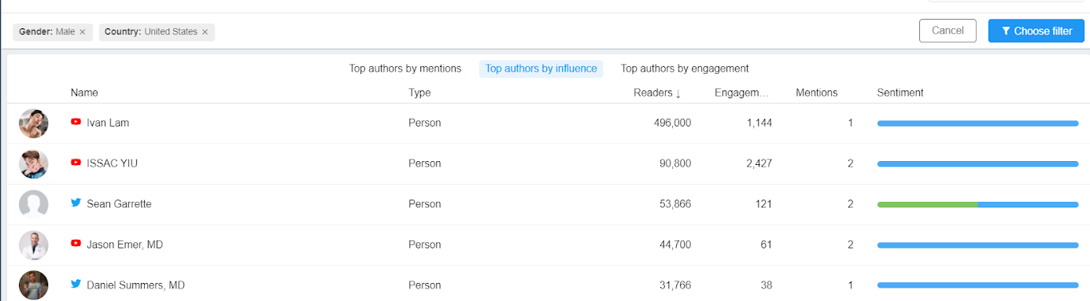Viewport: 1090px width, 301px height.
Task: Click Sean Garrette's green-blue sentiment bar
Action: point(977,204)
